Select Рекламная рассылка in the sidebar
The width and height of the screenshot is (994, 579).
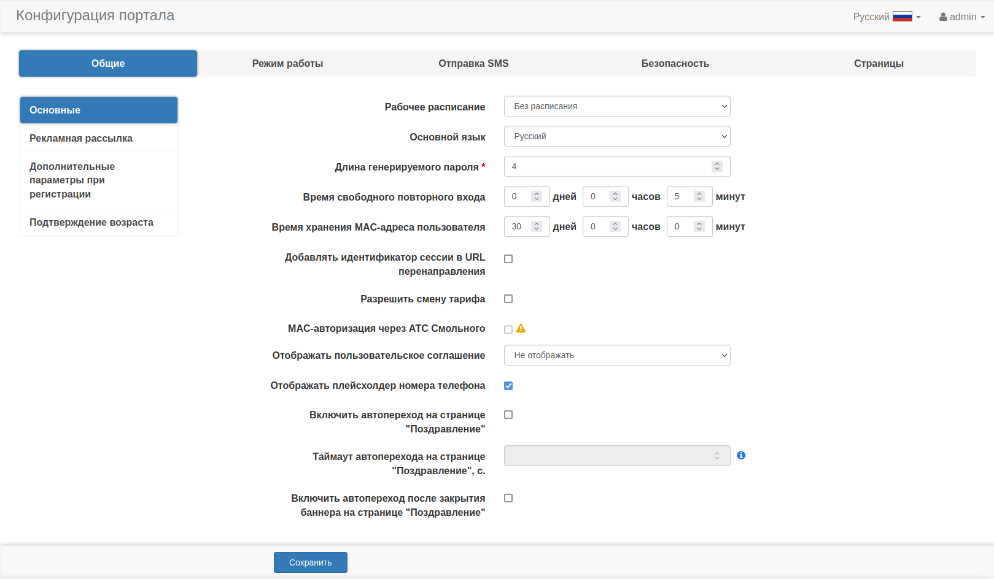click(81, 138)
